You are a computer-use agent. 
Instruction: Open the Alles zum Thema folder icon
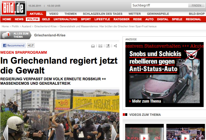(x=6, y=35)
